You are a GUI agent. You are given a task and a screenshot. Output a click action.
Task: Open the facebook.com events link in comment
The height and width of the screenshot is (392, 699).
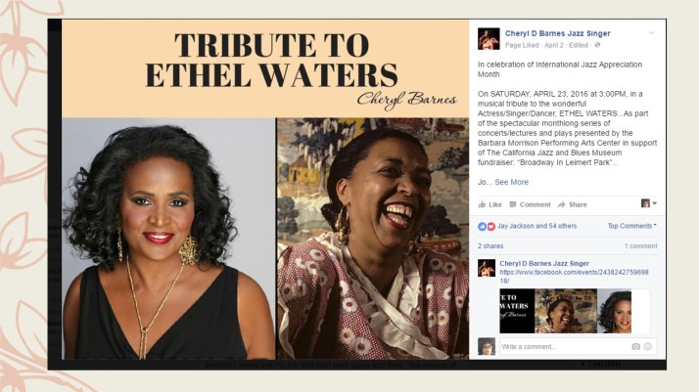point(574,277)
